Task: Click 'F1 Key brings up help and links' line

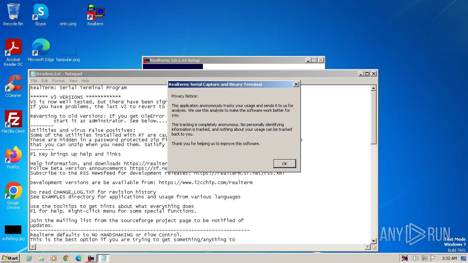Action: 75,154
